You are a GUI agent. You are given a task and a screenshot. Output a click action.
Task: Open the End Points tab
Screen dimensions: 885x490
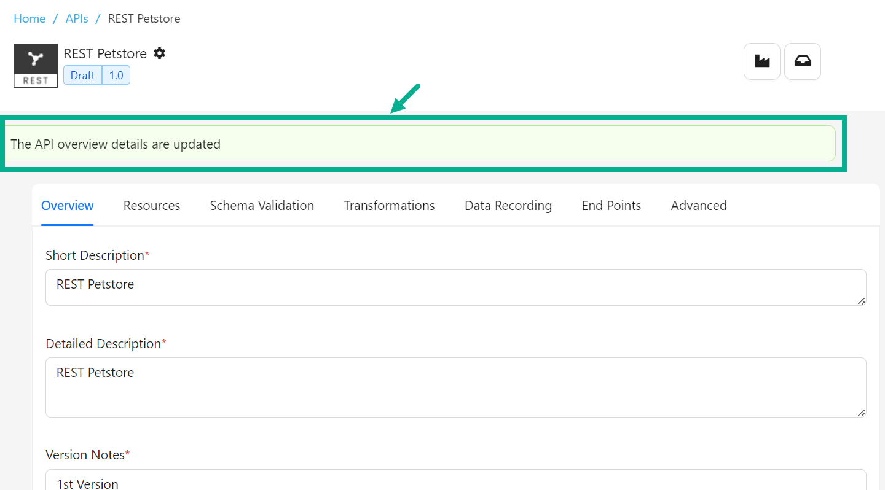pos(611,205)
